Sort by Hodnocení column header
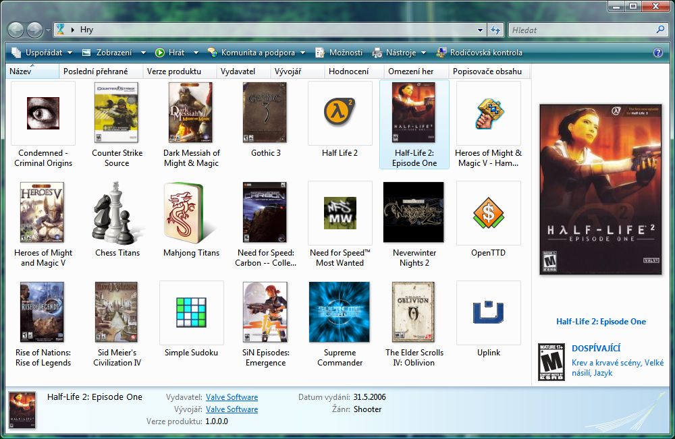This screenshot has width=675, height=439. (x=354, y=71)
